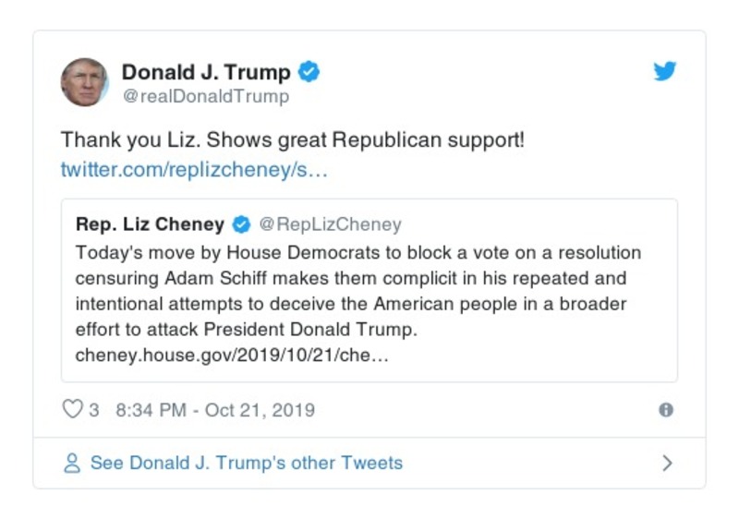Click the '8:34 PM - Oct 21, 2019' timestamp
This screenshot has height=519, width=739.
215,410
